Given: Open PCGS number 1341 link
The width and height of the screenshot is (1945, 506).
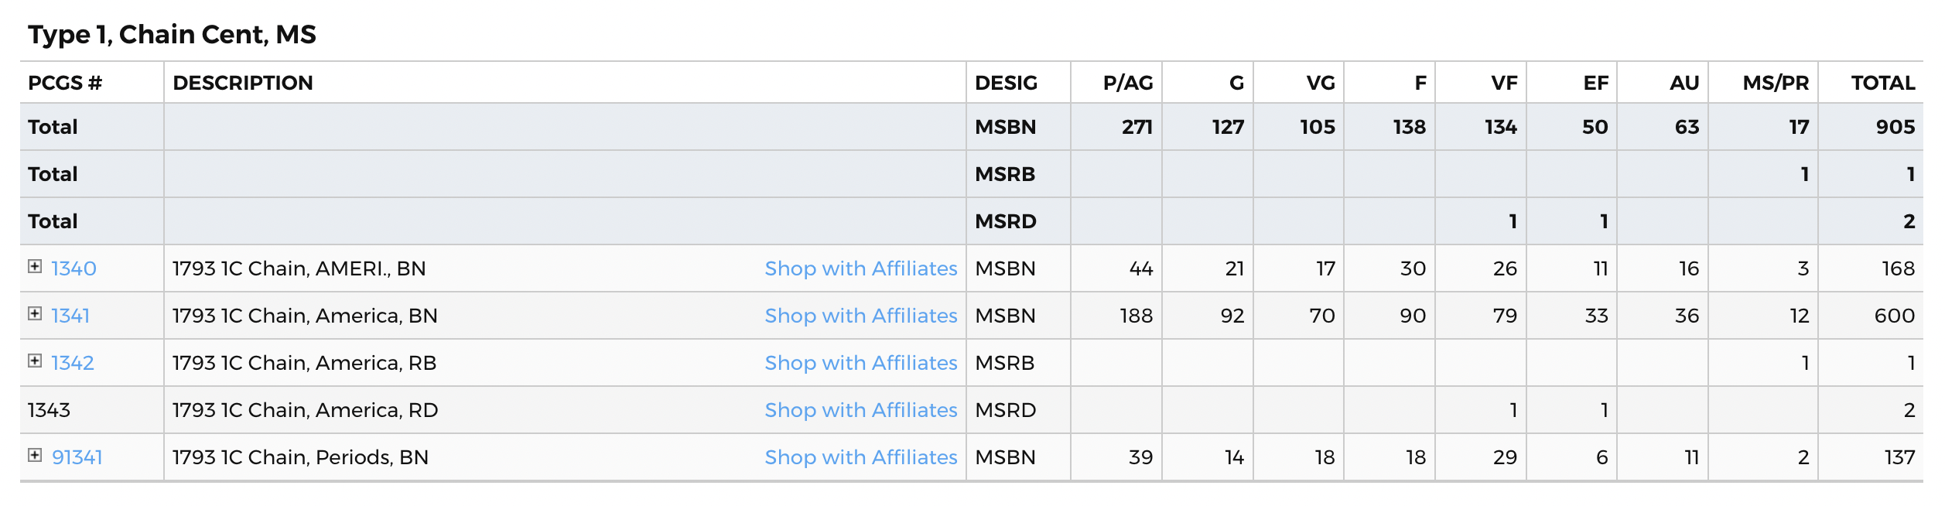Looking at the screenshot, I should (70, 316).
